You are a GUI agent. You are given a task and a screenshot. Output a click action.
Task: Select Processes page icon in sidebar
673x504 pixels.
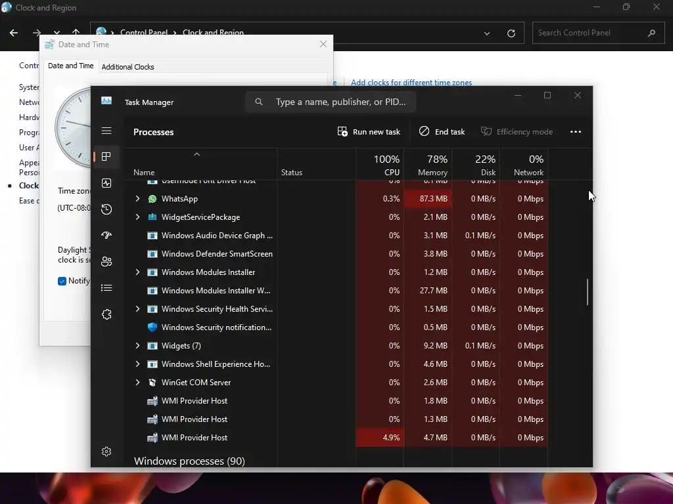(106, 157)
